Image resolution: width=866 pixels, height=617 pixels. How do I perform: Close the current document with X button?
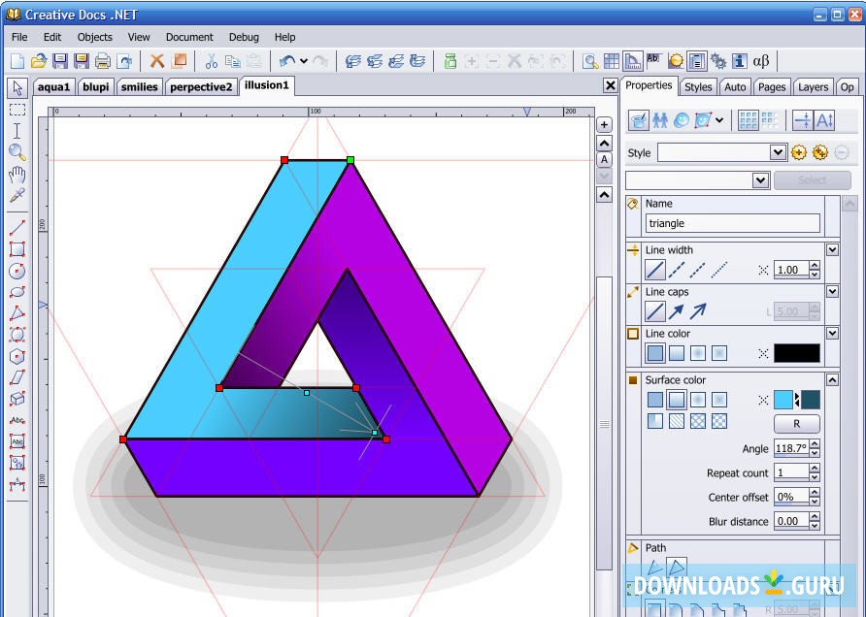(610, 85)
